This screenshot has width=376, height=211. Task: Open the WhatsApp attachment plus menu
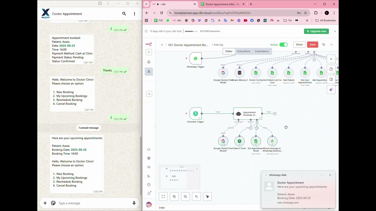tap(45, 203)
